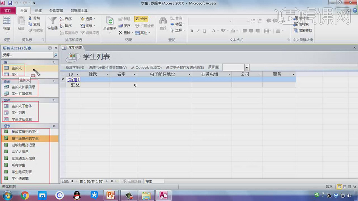This screenshot has height=201, width=358.
Task: Open the 监护人子窗体 form
Action: click(x=22, y=106)
